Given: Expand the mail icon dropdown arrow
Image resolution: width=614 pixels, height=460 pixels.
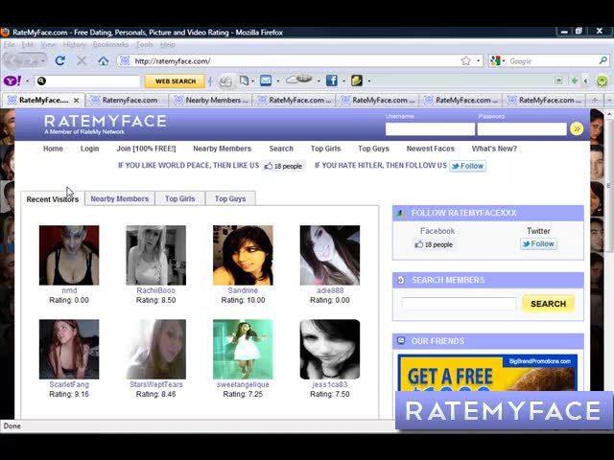Looking at the screenshot, I should pyautogui.click(x=278, y=80).
